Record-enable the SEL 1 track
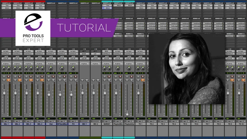The image size is (247, 139). (8, 76)
